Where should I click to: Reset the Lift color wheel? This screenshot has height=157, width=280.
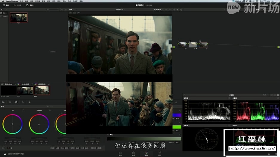coord(23,110)
